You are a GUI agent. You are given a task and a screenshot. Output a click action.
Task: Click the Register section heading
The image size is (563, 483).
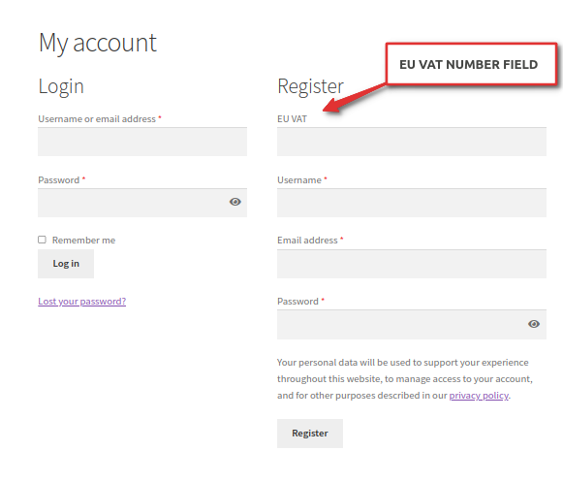tap(311, 86)
